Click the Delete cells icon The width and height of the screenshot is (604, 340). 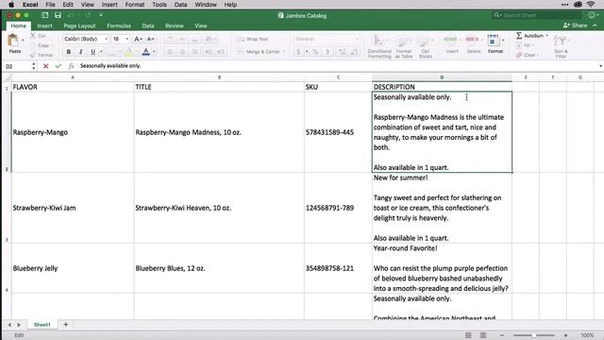(x=473, y=40)
